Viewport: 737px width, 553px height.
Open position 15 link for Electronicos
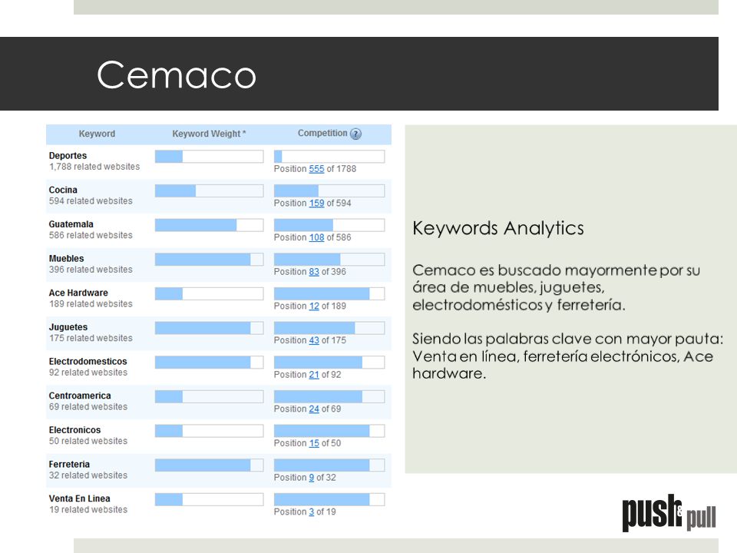(314, 443)
